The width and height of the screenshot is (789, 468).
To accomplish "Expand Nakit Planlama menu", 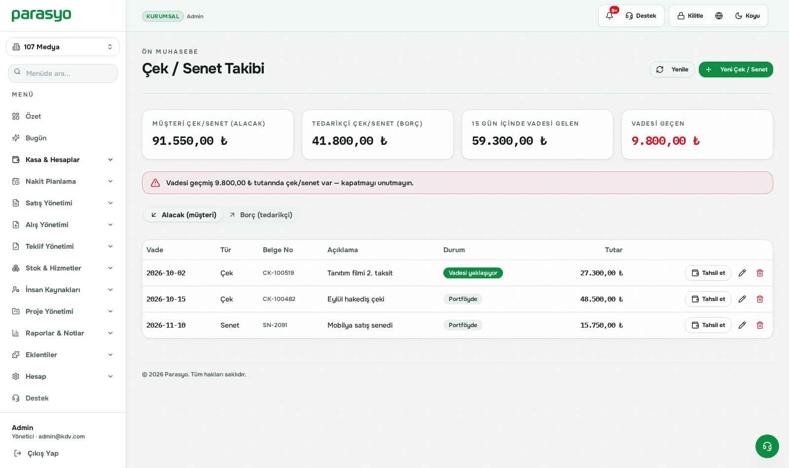I will click(x=63, y=181).
